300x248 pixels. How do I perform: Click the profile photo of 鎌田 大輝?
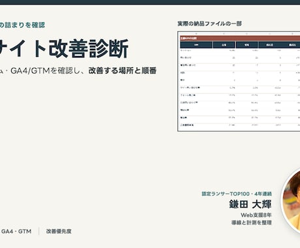click(x=290, y=200)
